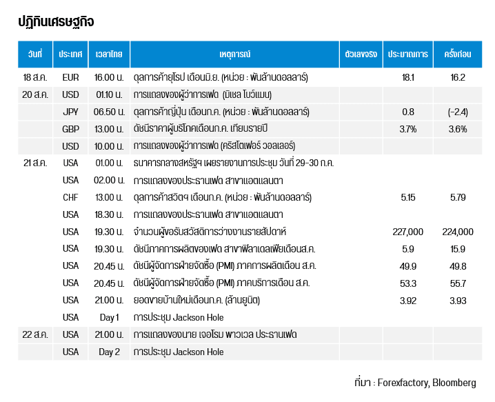Click the JPY country cell
The width and height of the screenshot is (495, 402).
(70, 112)
